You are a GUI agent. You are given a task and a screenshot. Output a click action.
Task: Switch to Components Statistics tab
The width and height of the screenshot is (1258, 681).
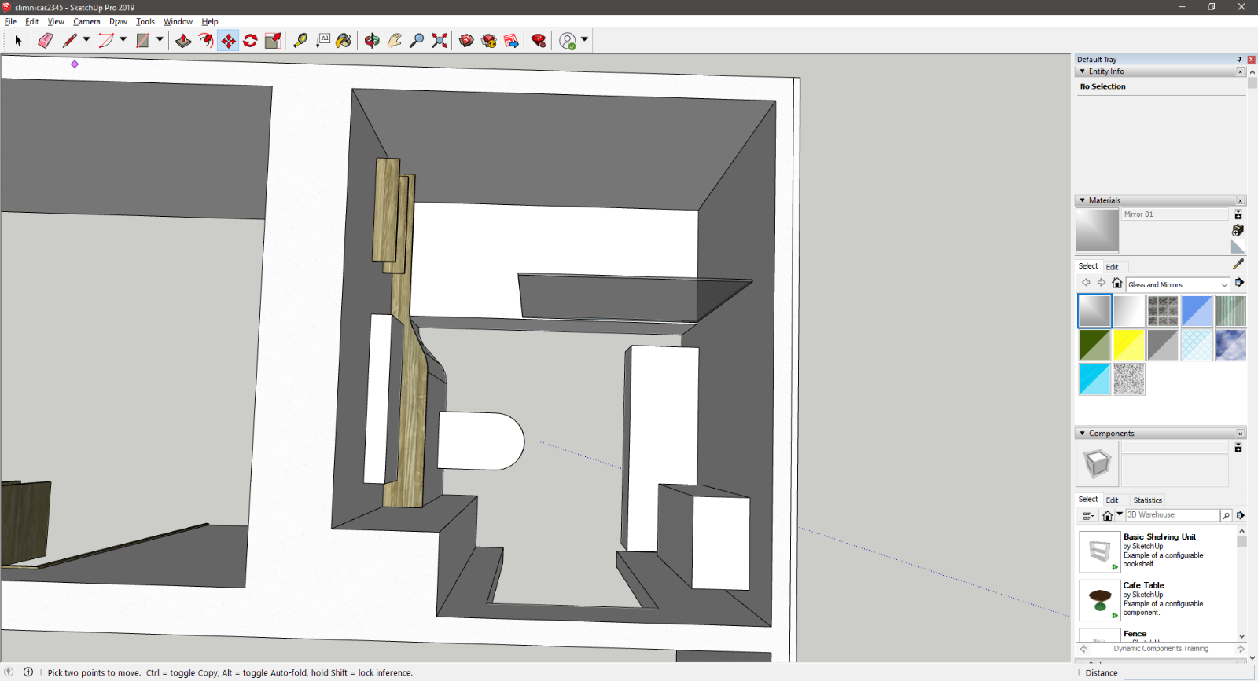click(x=1147, y=500)
